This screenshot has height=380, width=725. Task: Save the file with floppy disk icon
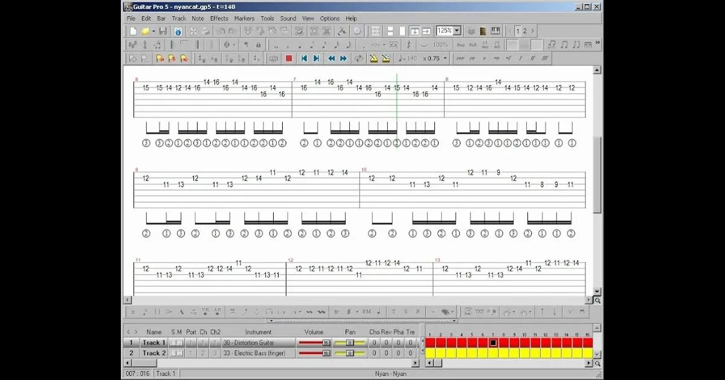[163, 31]
